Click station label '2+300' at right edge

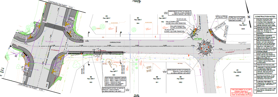248,49
